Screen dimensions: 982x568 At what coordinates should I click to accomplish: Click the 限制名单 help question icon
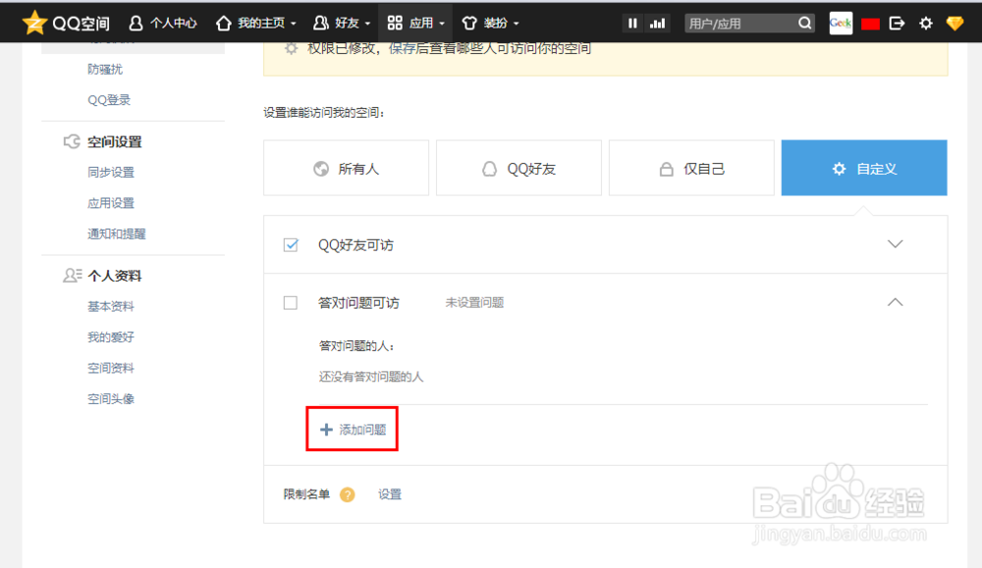348,494
